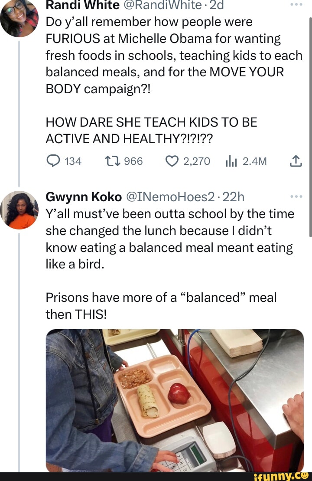The height and width of the screenshot is (481, 312).
Task: Open Gwynn Koko's profile avatar
Action: [19, 210]
